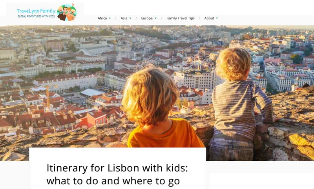Open the About menu item
This screenshot has width=314, height=189.
(209, 18)
